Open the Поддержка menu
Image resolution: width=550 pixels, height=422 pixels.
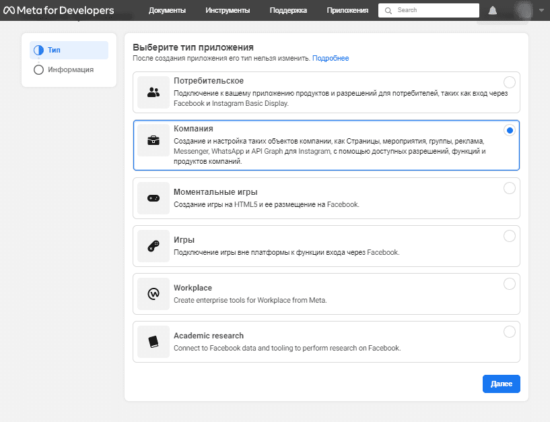(x=288, y=11)
